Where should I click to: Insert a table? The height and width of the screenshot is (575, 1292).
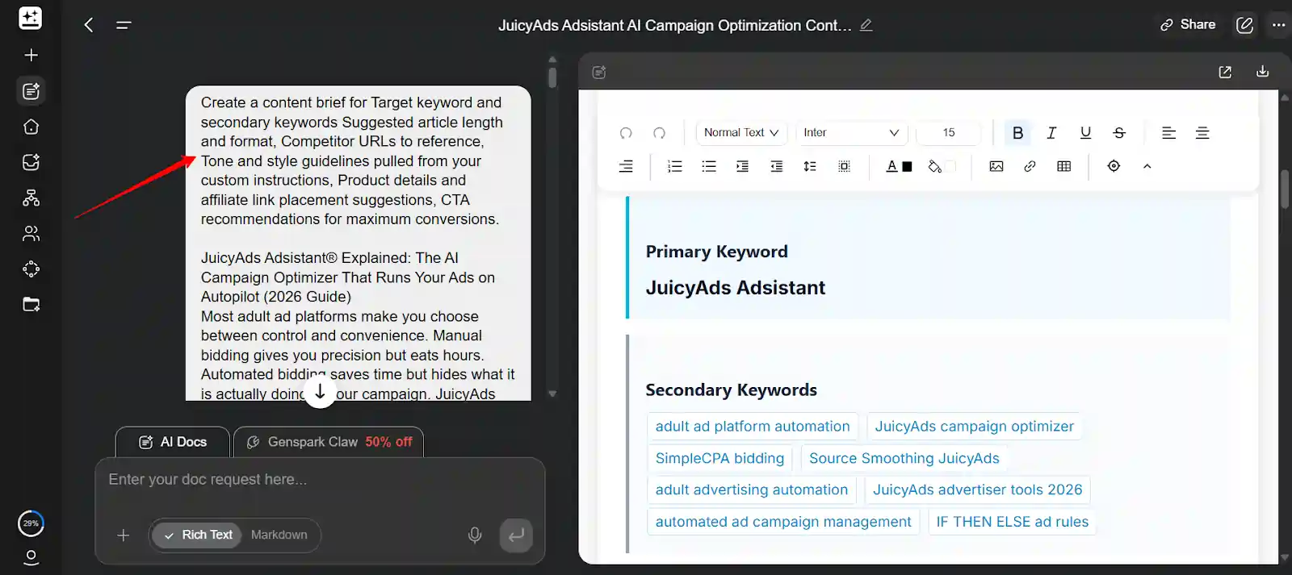(1064, 166)
